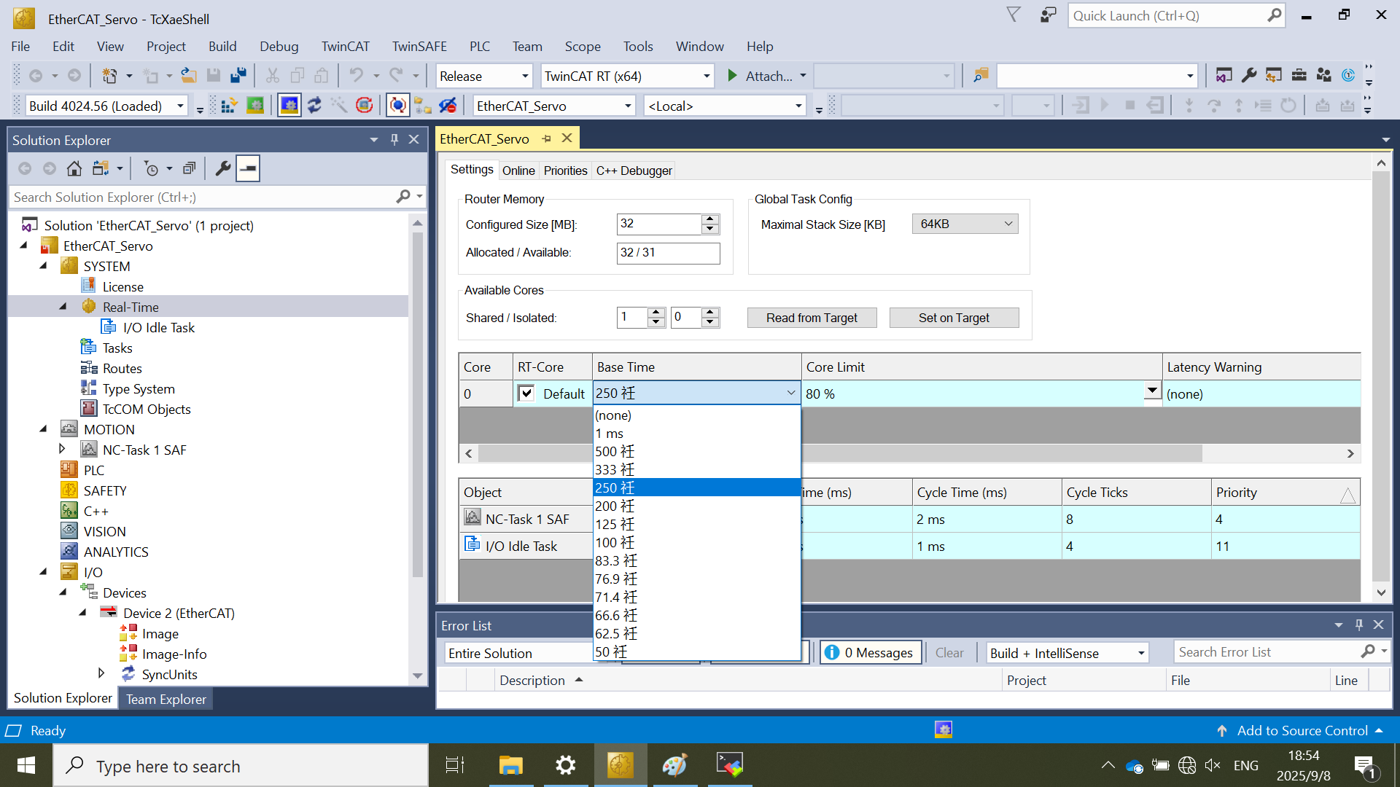Click the Read from Target button
The height and width of the screenshot is (787, 1400).
[x=812, y=318]
